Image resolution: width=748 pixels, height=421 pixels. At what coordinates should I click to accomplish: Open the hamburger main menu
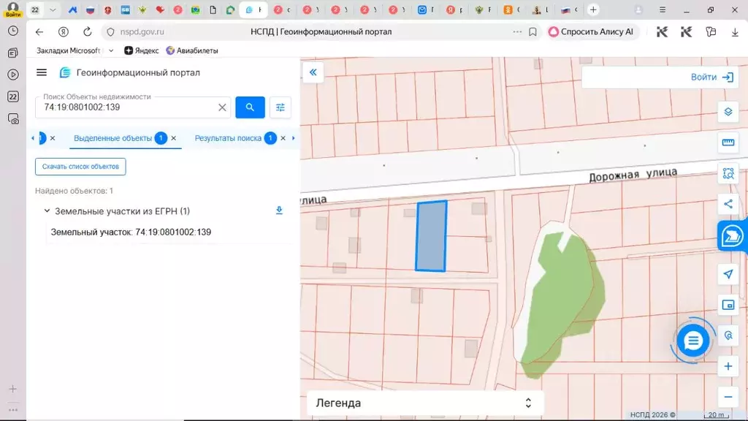tap(42, 72)
